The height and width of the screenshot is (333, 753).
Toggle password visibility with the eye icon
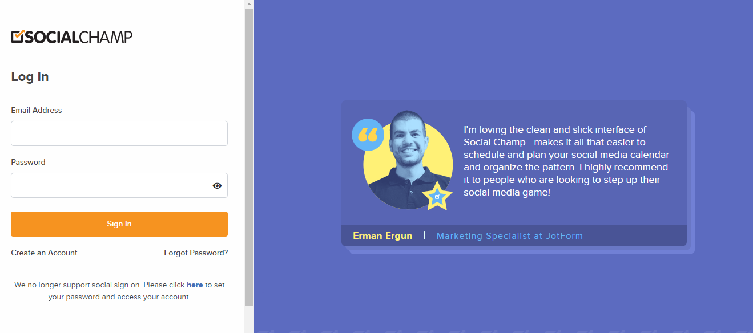(x=217, y=185)
